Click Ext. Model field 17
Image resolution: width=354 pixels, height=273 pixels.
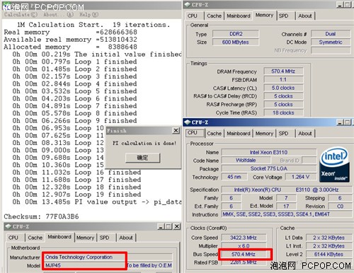[x=286, y=207]
